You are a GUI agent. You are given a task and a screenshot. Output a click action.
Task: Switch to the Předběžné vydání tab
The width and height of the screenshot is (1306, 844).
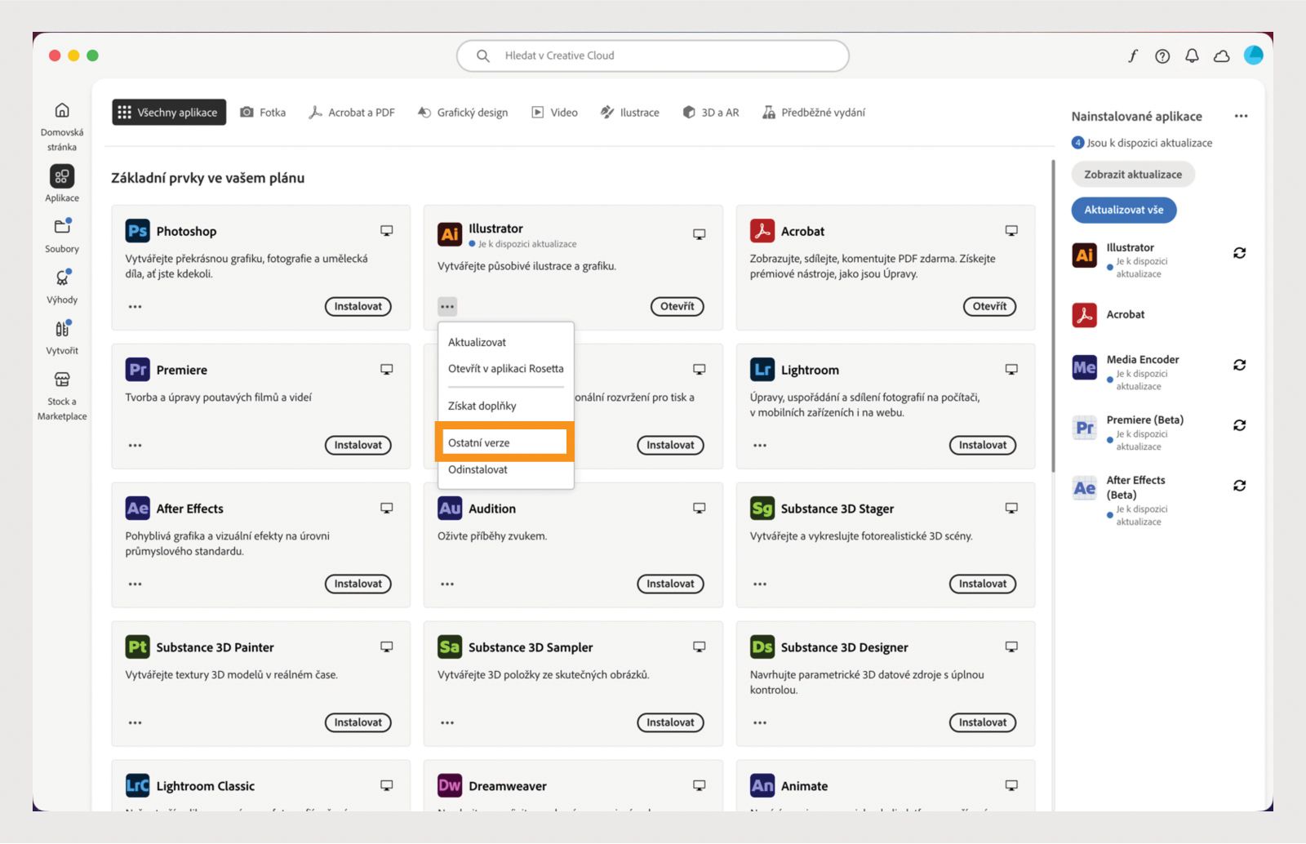pos(814,113)
